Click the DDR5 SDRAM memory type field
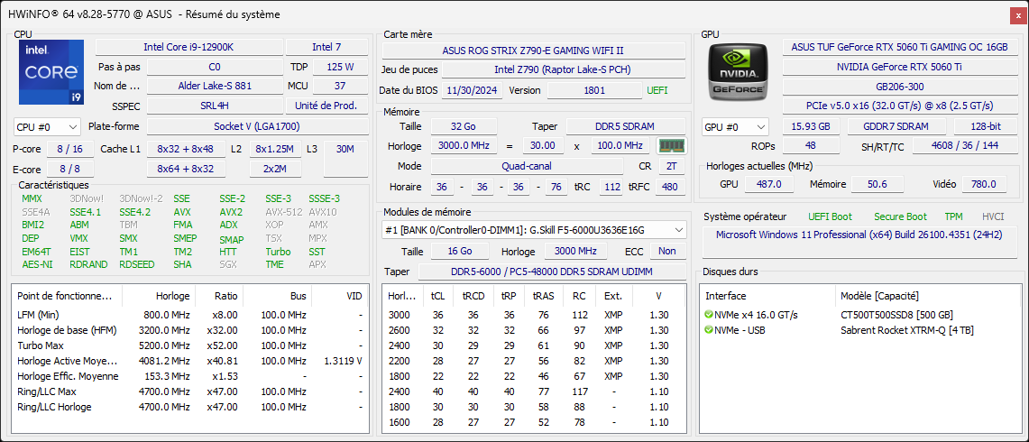Screen dimensions: 1029x442 626,126
